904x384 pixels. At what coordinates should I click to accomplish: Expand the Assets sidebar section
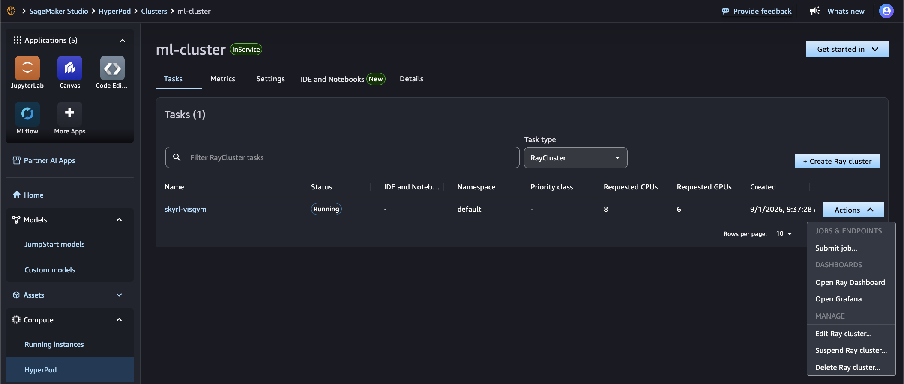(x=119, y=295)
